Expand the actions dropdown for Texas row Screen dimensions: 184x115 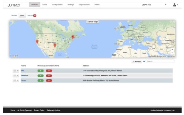point(16,81)
